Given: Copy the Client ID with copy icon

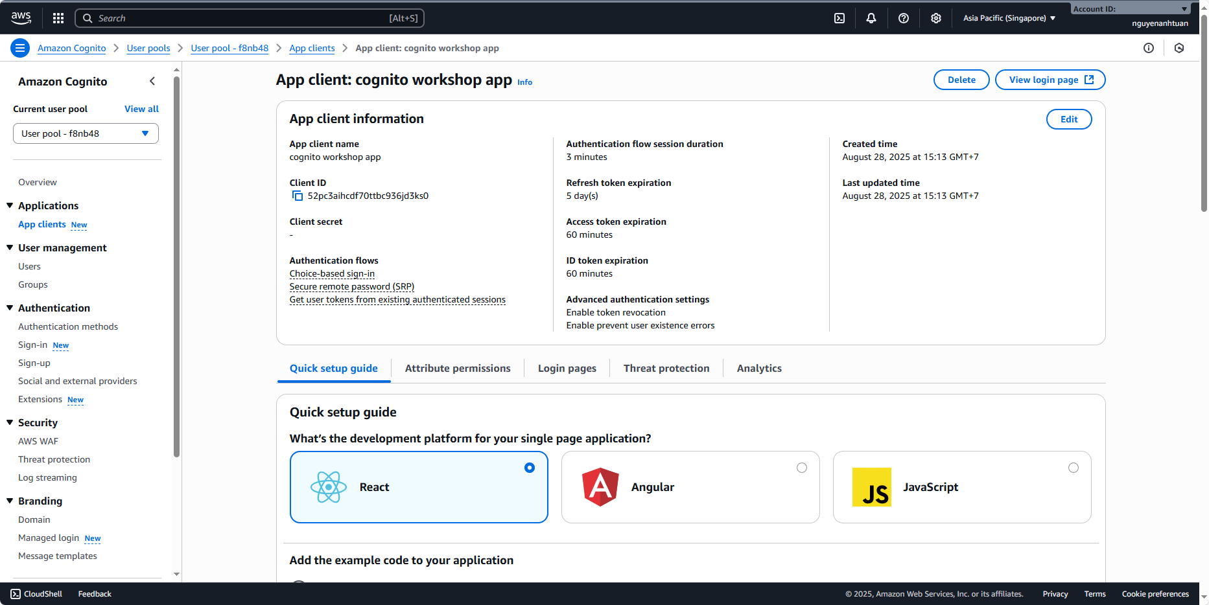Looking at the screenshot, I should (x=297, y=196).
